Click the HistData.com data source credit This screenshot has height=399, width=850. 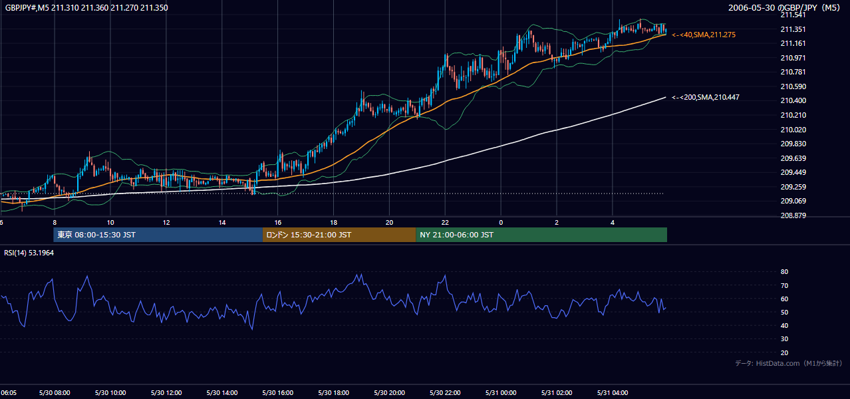[789, 364]
